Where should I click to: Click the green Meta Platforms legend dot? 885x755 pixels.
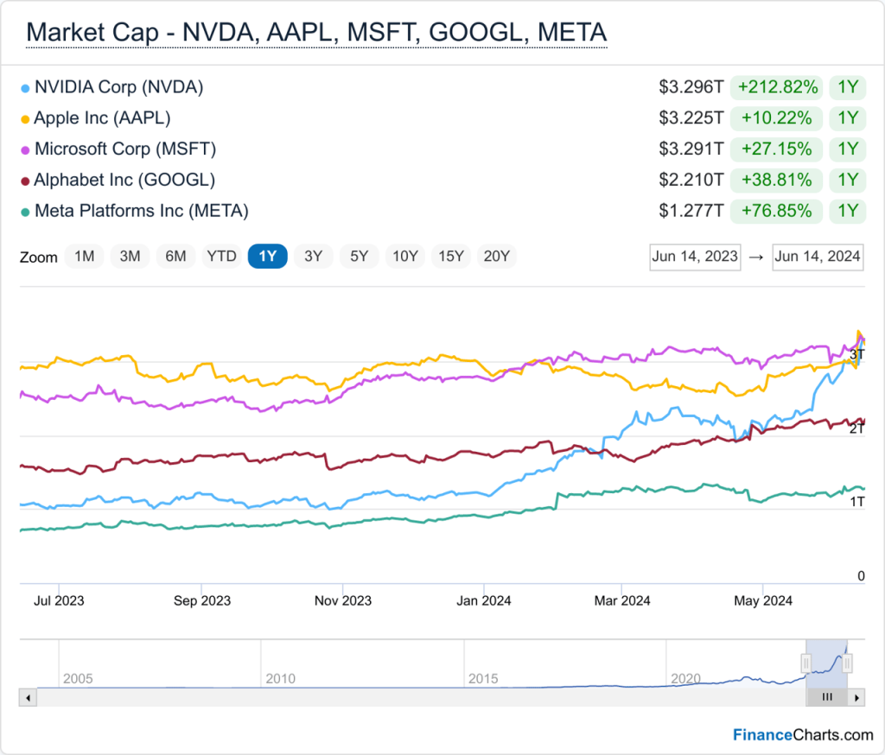25,213
